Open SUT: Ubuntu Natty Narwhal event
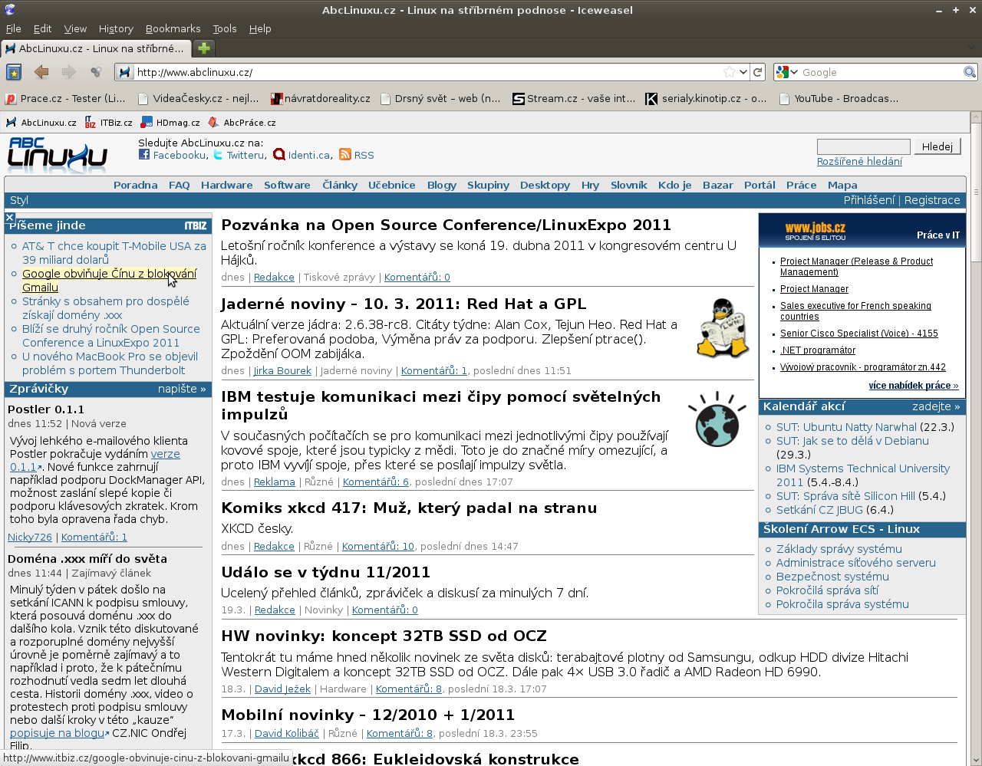The width and height of the screenshot is (982, 766). pos(846,427)
